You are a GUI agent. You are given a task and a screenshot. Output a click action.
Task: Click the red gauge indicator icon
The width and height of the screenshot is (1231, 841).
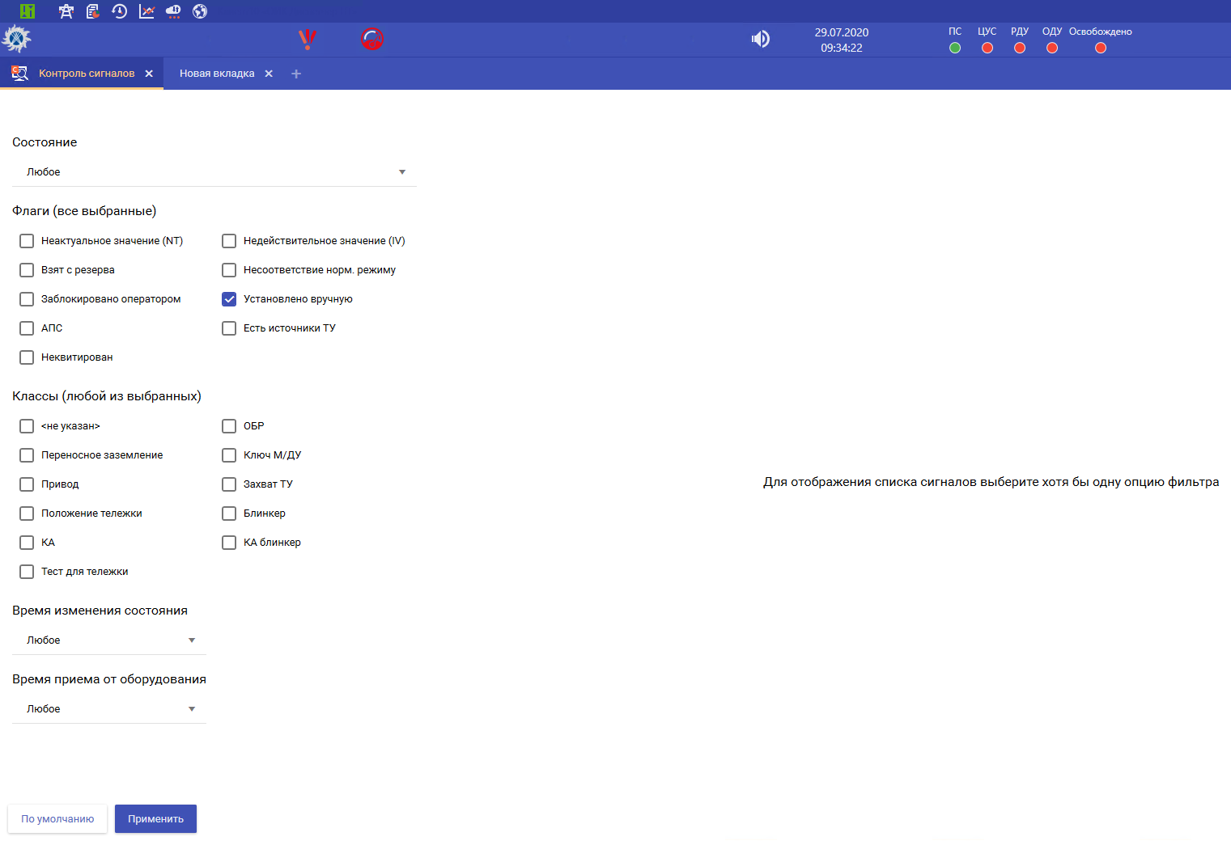[x=372, y=39]
